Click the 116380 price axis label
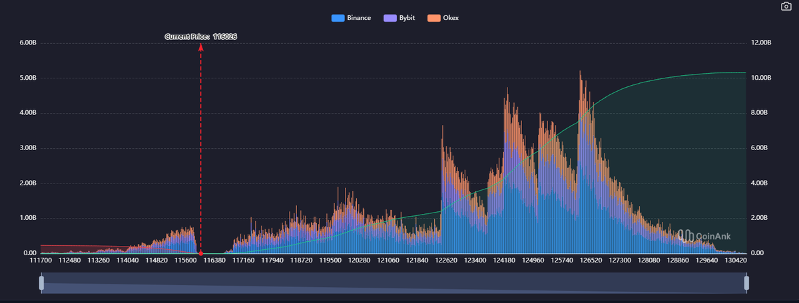 (214, 260)
